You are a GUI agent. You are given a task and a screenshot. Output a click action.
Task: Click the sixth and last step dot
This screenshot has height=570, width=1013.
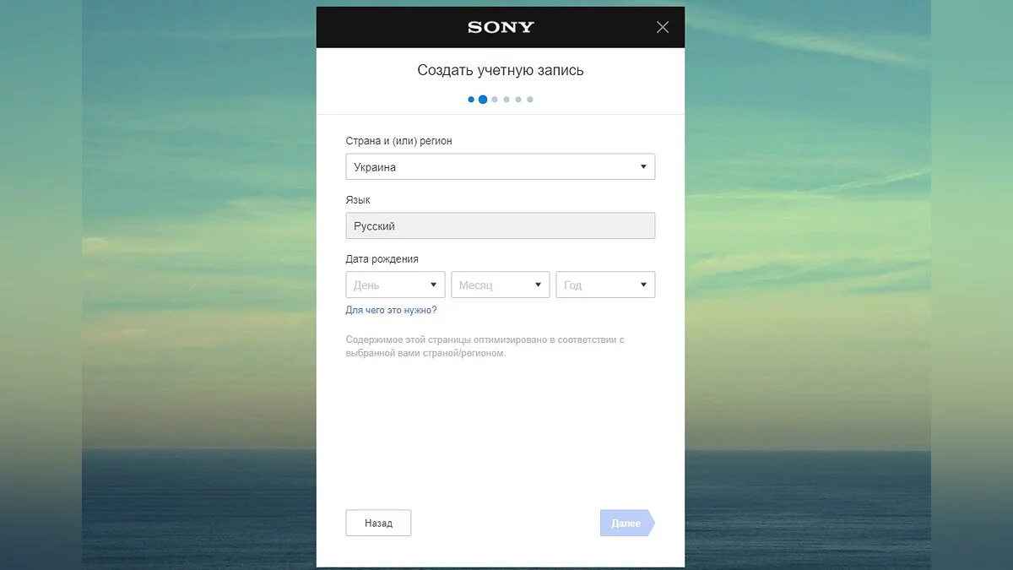click(530, 100)
